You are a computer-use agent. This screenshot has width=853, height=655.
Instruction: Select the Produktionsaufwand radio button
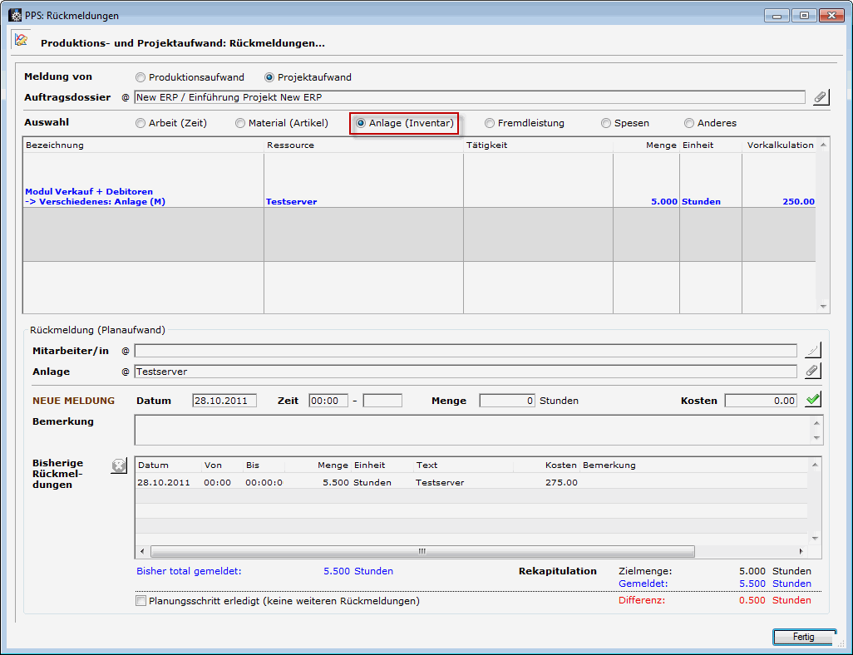(141, 77)
